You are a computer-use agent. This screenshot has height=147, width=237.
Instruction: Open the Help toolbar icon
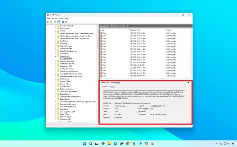[x=63, y=22]
